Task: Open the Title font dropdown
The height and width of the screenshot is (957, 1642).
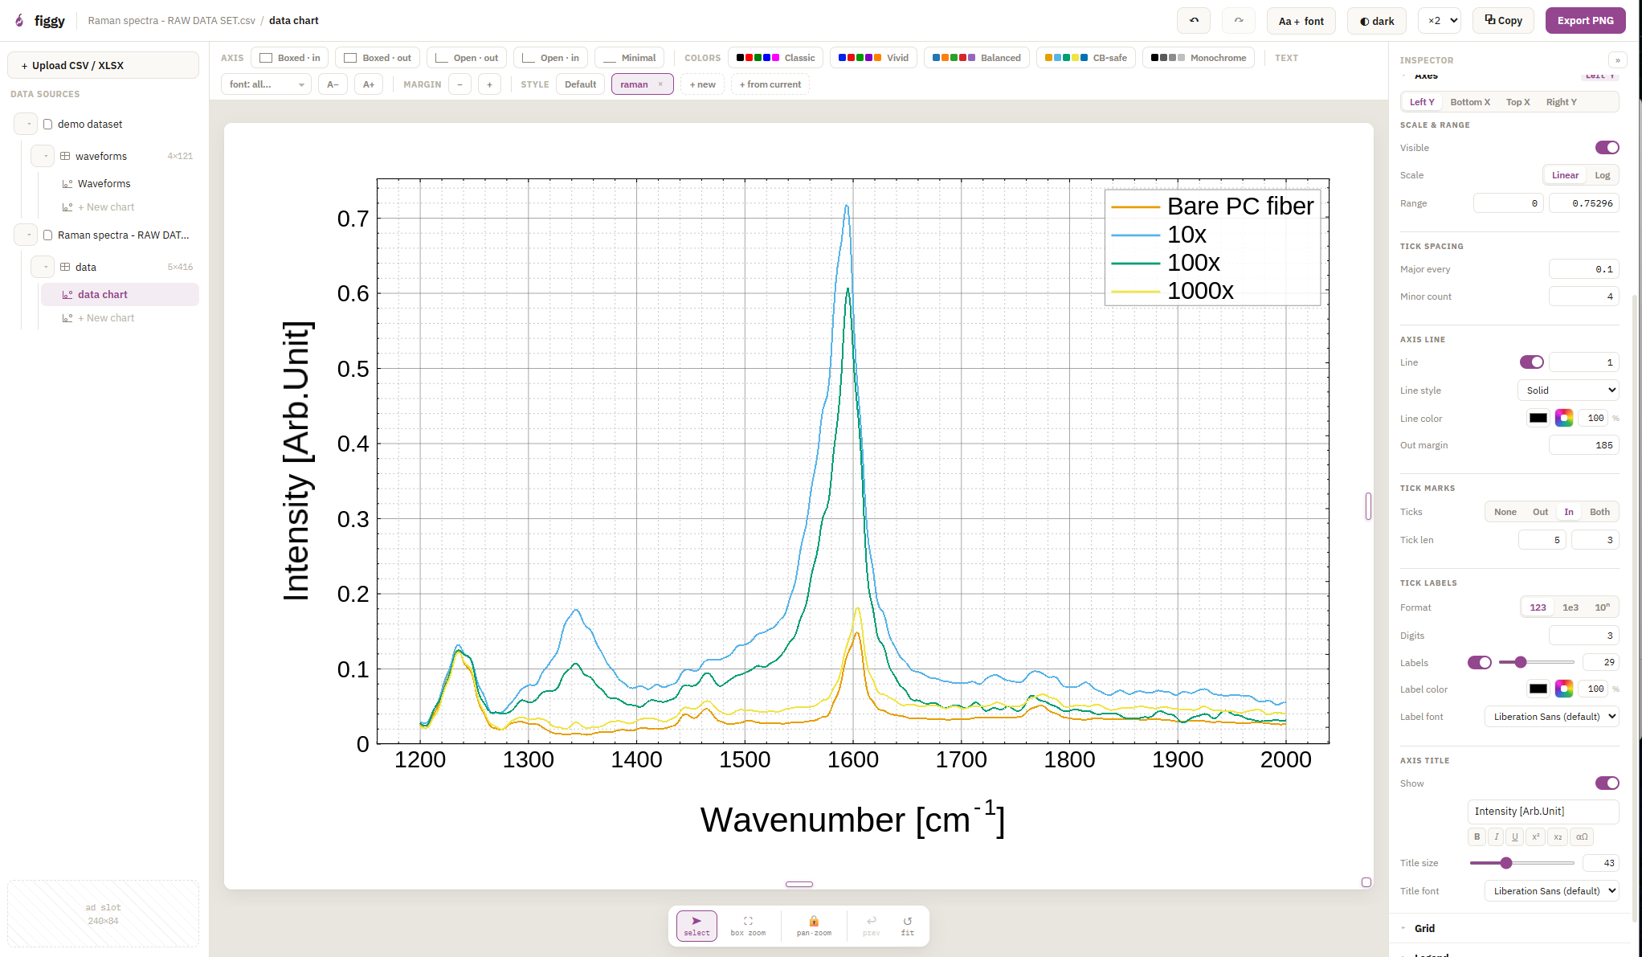Action: tap(1551, 891)
